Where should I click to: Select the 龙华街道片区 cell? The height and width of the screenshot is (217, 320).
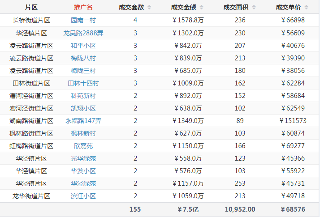coord(31,196)
